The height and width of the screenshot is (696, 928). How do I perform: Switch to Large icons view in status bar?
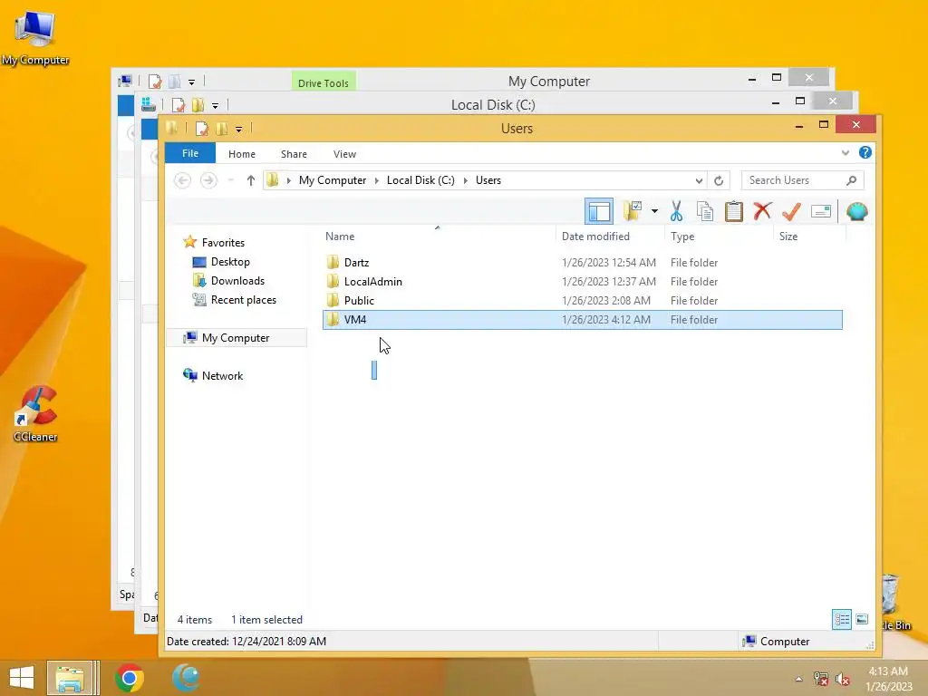pyautogui.click(x=862, y=619)
